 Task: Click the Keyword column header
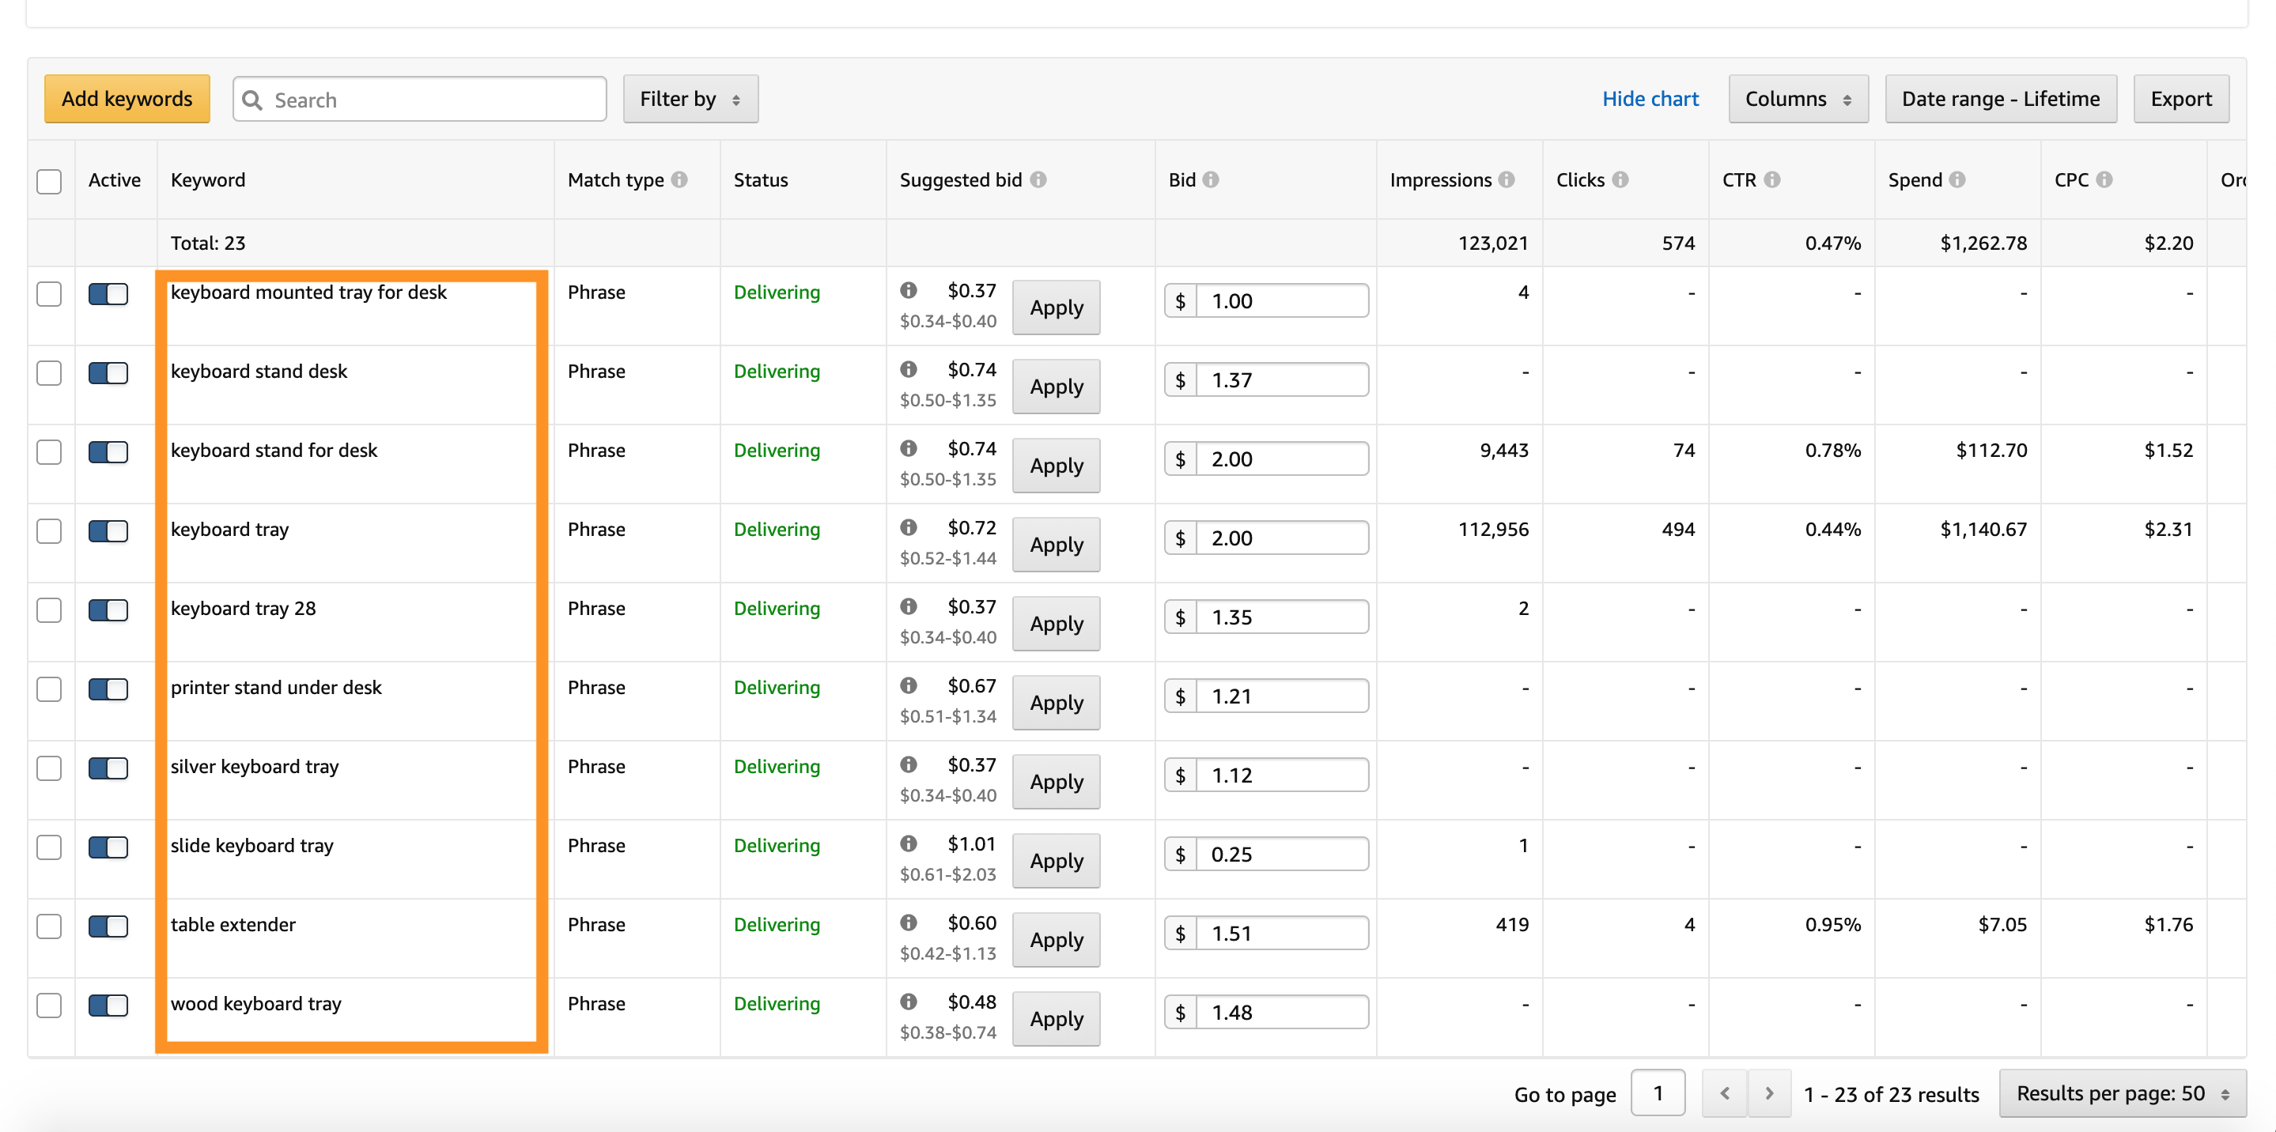208,179
